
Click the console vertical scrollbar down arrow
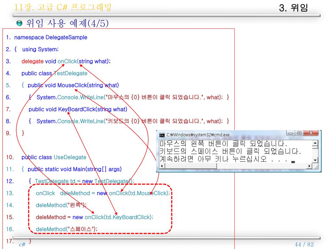point(315,160)
